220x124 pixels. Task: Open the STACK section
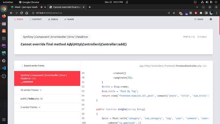tap(19, 19)
